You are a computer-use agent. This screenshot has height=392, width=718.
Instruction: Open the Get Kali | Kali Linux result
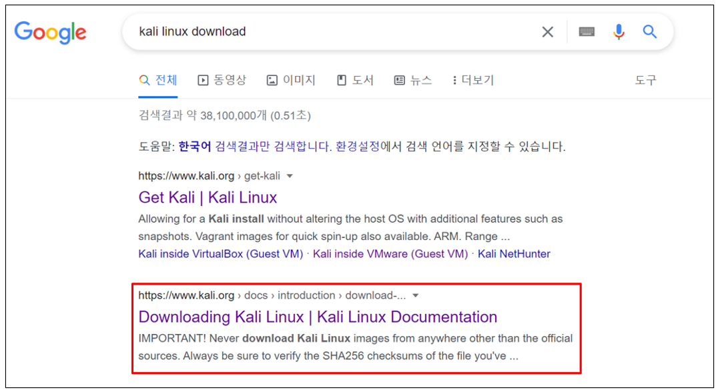[x=208, y=197]
